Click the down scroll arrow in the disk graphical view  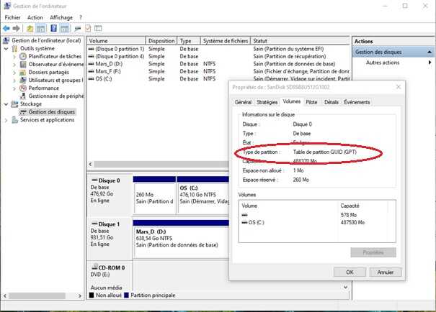click(346, 287)
